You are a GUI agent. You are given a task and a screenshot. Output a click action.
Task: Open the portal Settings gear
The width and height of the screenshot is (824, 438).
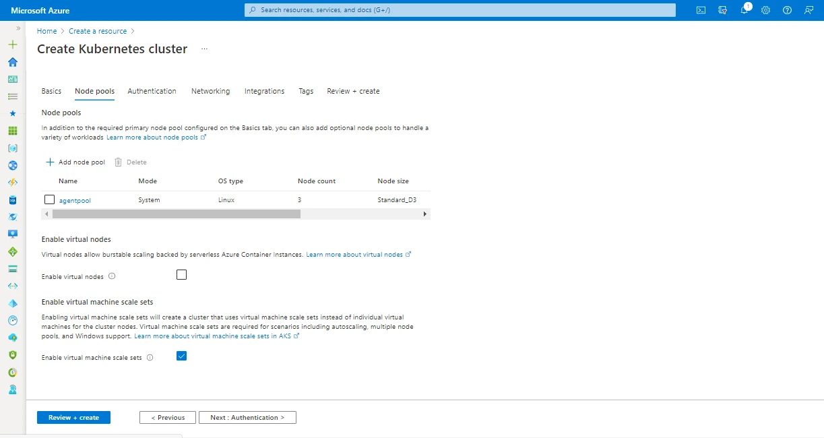pyautogui.click(x=765, y=9)
